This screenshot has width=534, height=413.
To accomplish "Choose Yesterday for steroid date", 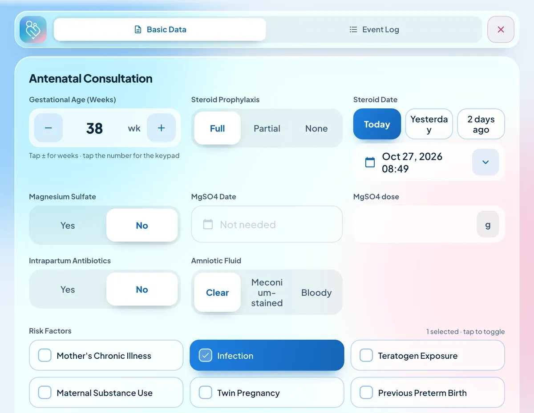I will pos(429,124).
